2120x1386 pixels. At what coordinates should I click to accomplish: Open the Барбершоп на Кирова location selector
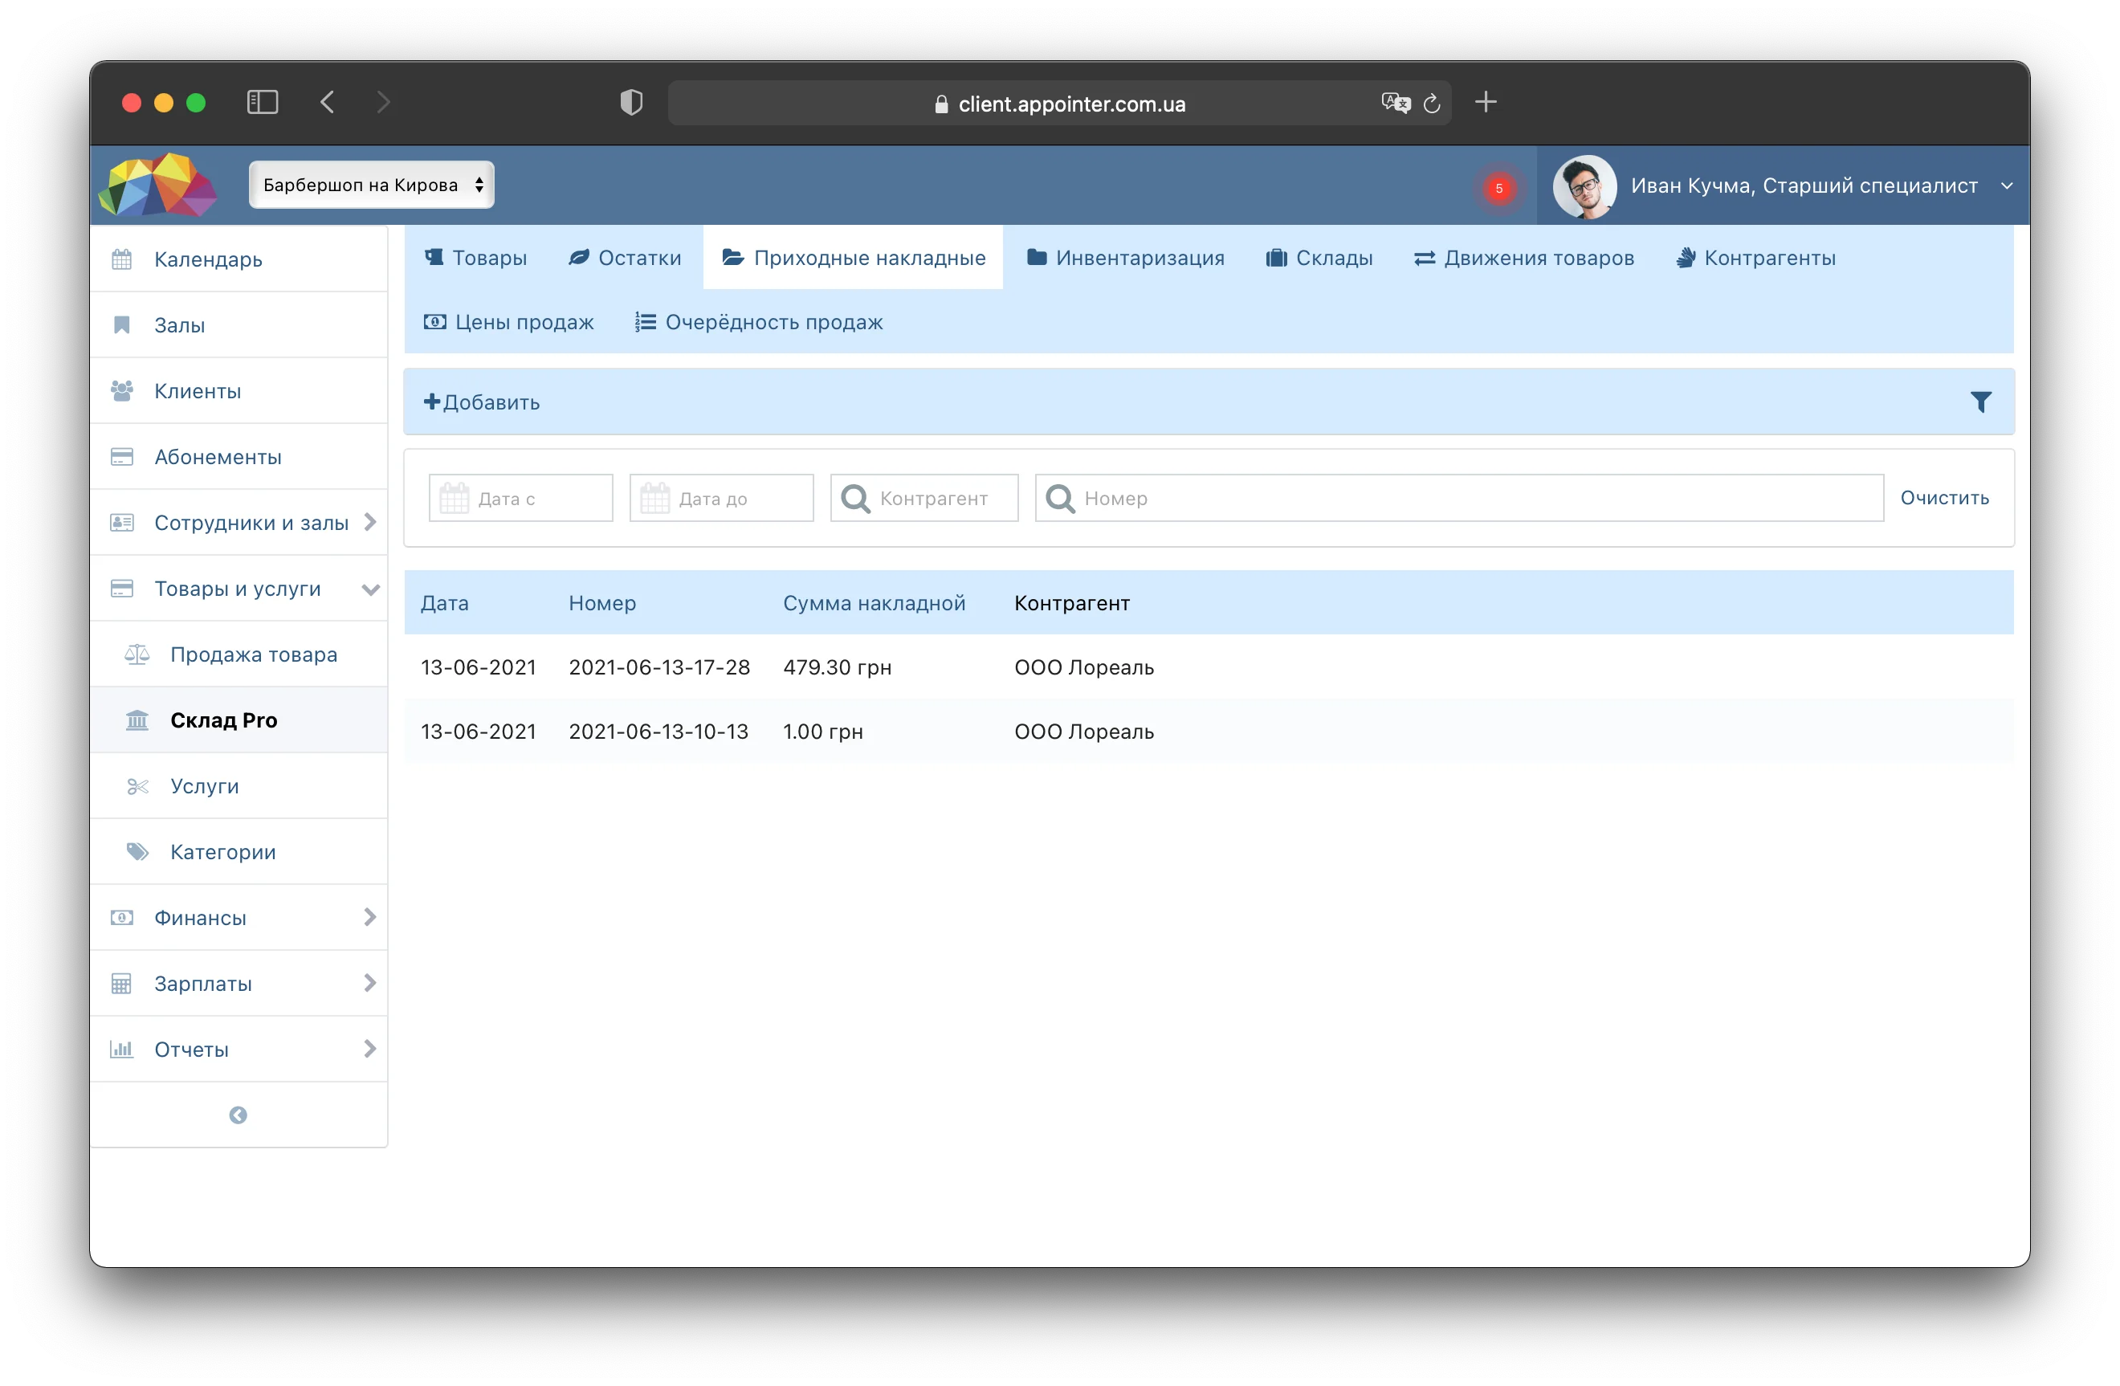point(372,185)
